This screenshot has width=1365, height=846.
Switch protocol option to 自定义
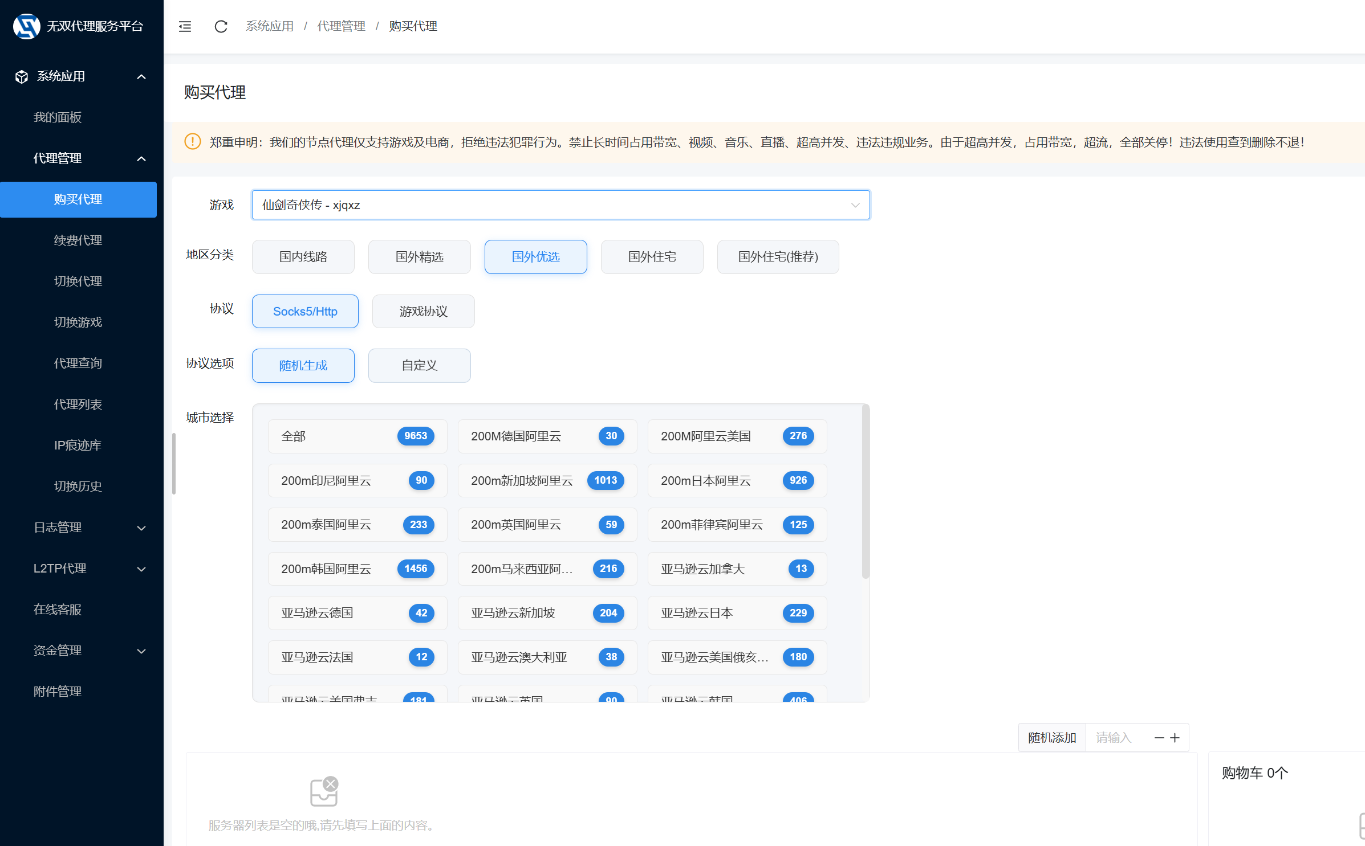click(x=419, y=366)
